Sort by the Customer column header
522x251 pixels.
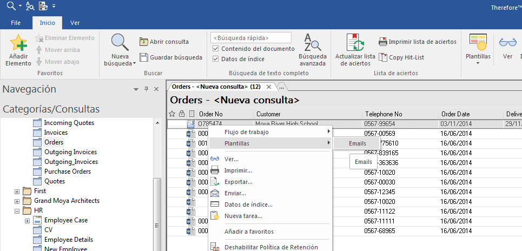308,114
